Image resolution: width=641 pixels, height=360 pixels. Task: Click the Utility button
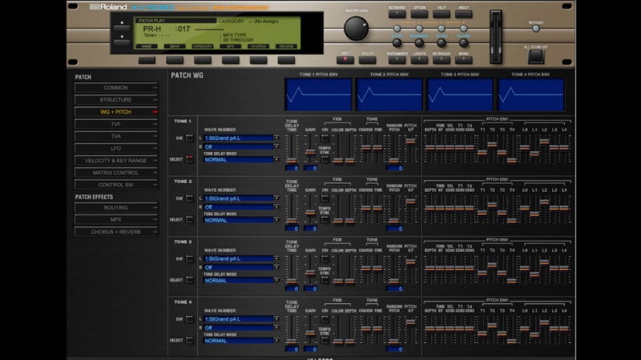[367, 59]
